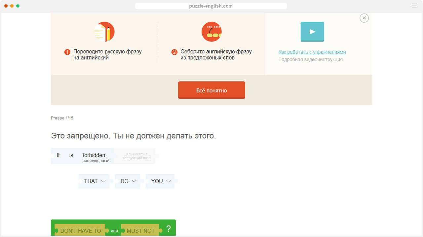Viewport: 423px width, 237px height.
Task: Click the pencil and paper translate icon
Action: coord(104,32)
